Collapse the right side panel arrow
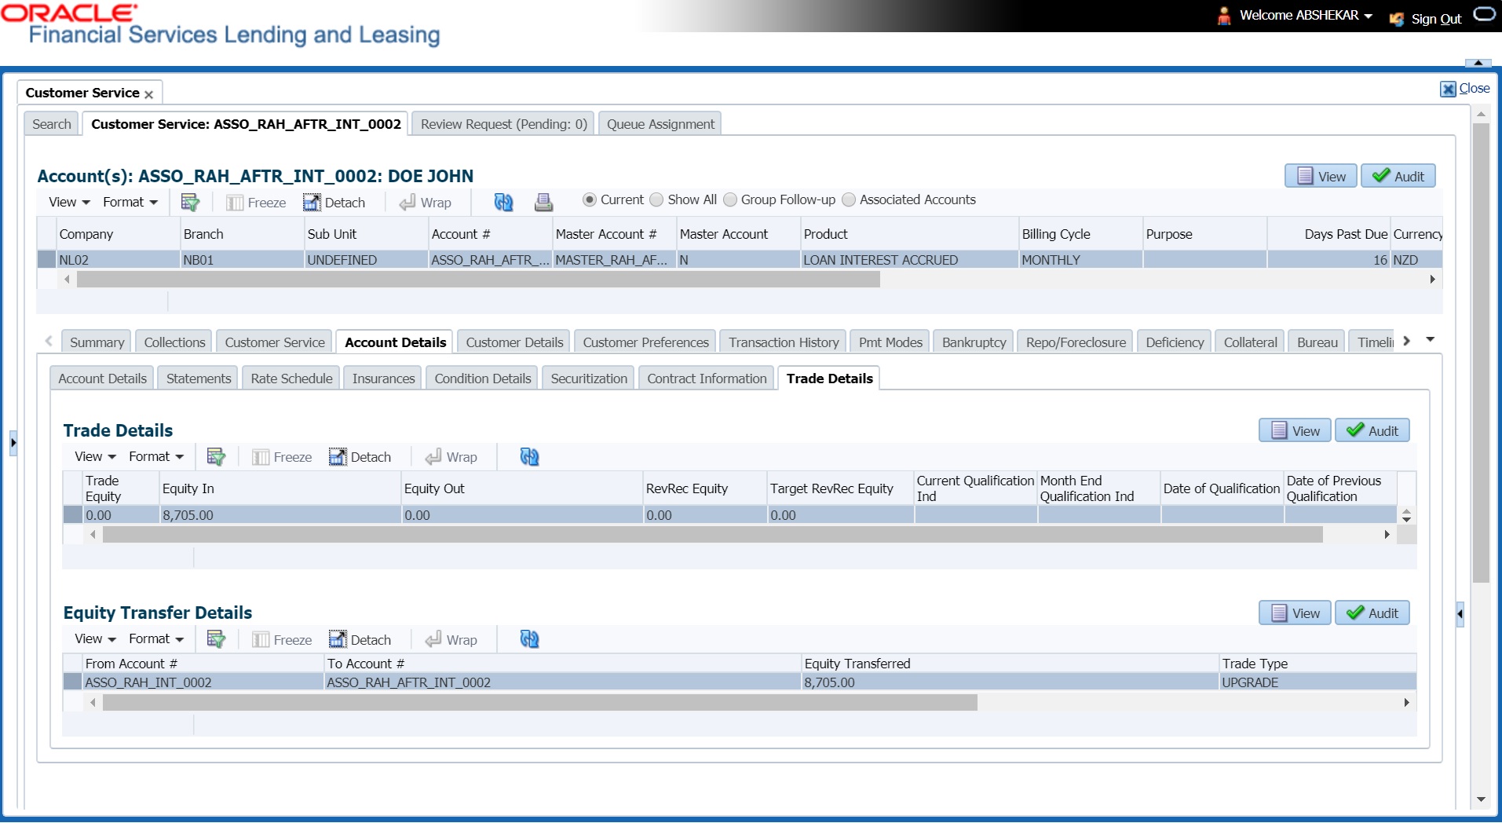Image resolution: width=1502 pixels, height=823 pixels. pos(1460,613)
